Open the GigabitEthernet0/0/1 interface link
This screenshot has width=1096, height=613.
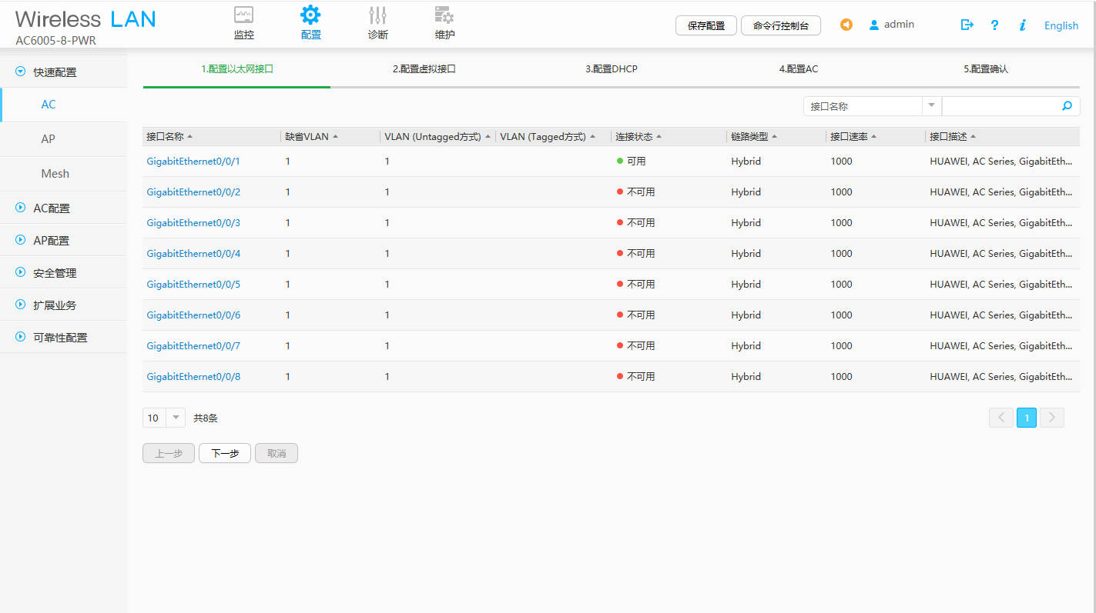(193, 161)
